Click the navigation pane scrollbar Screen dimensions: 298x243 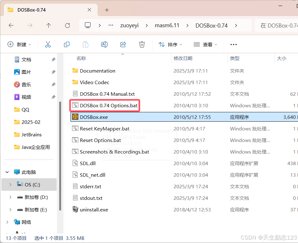(60, 156)
